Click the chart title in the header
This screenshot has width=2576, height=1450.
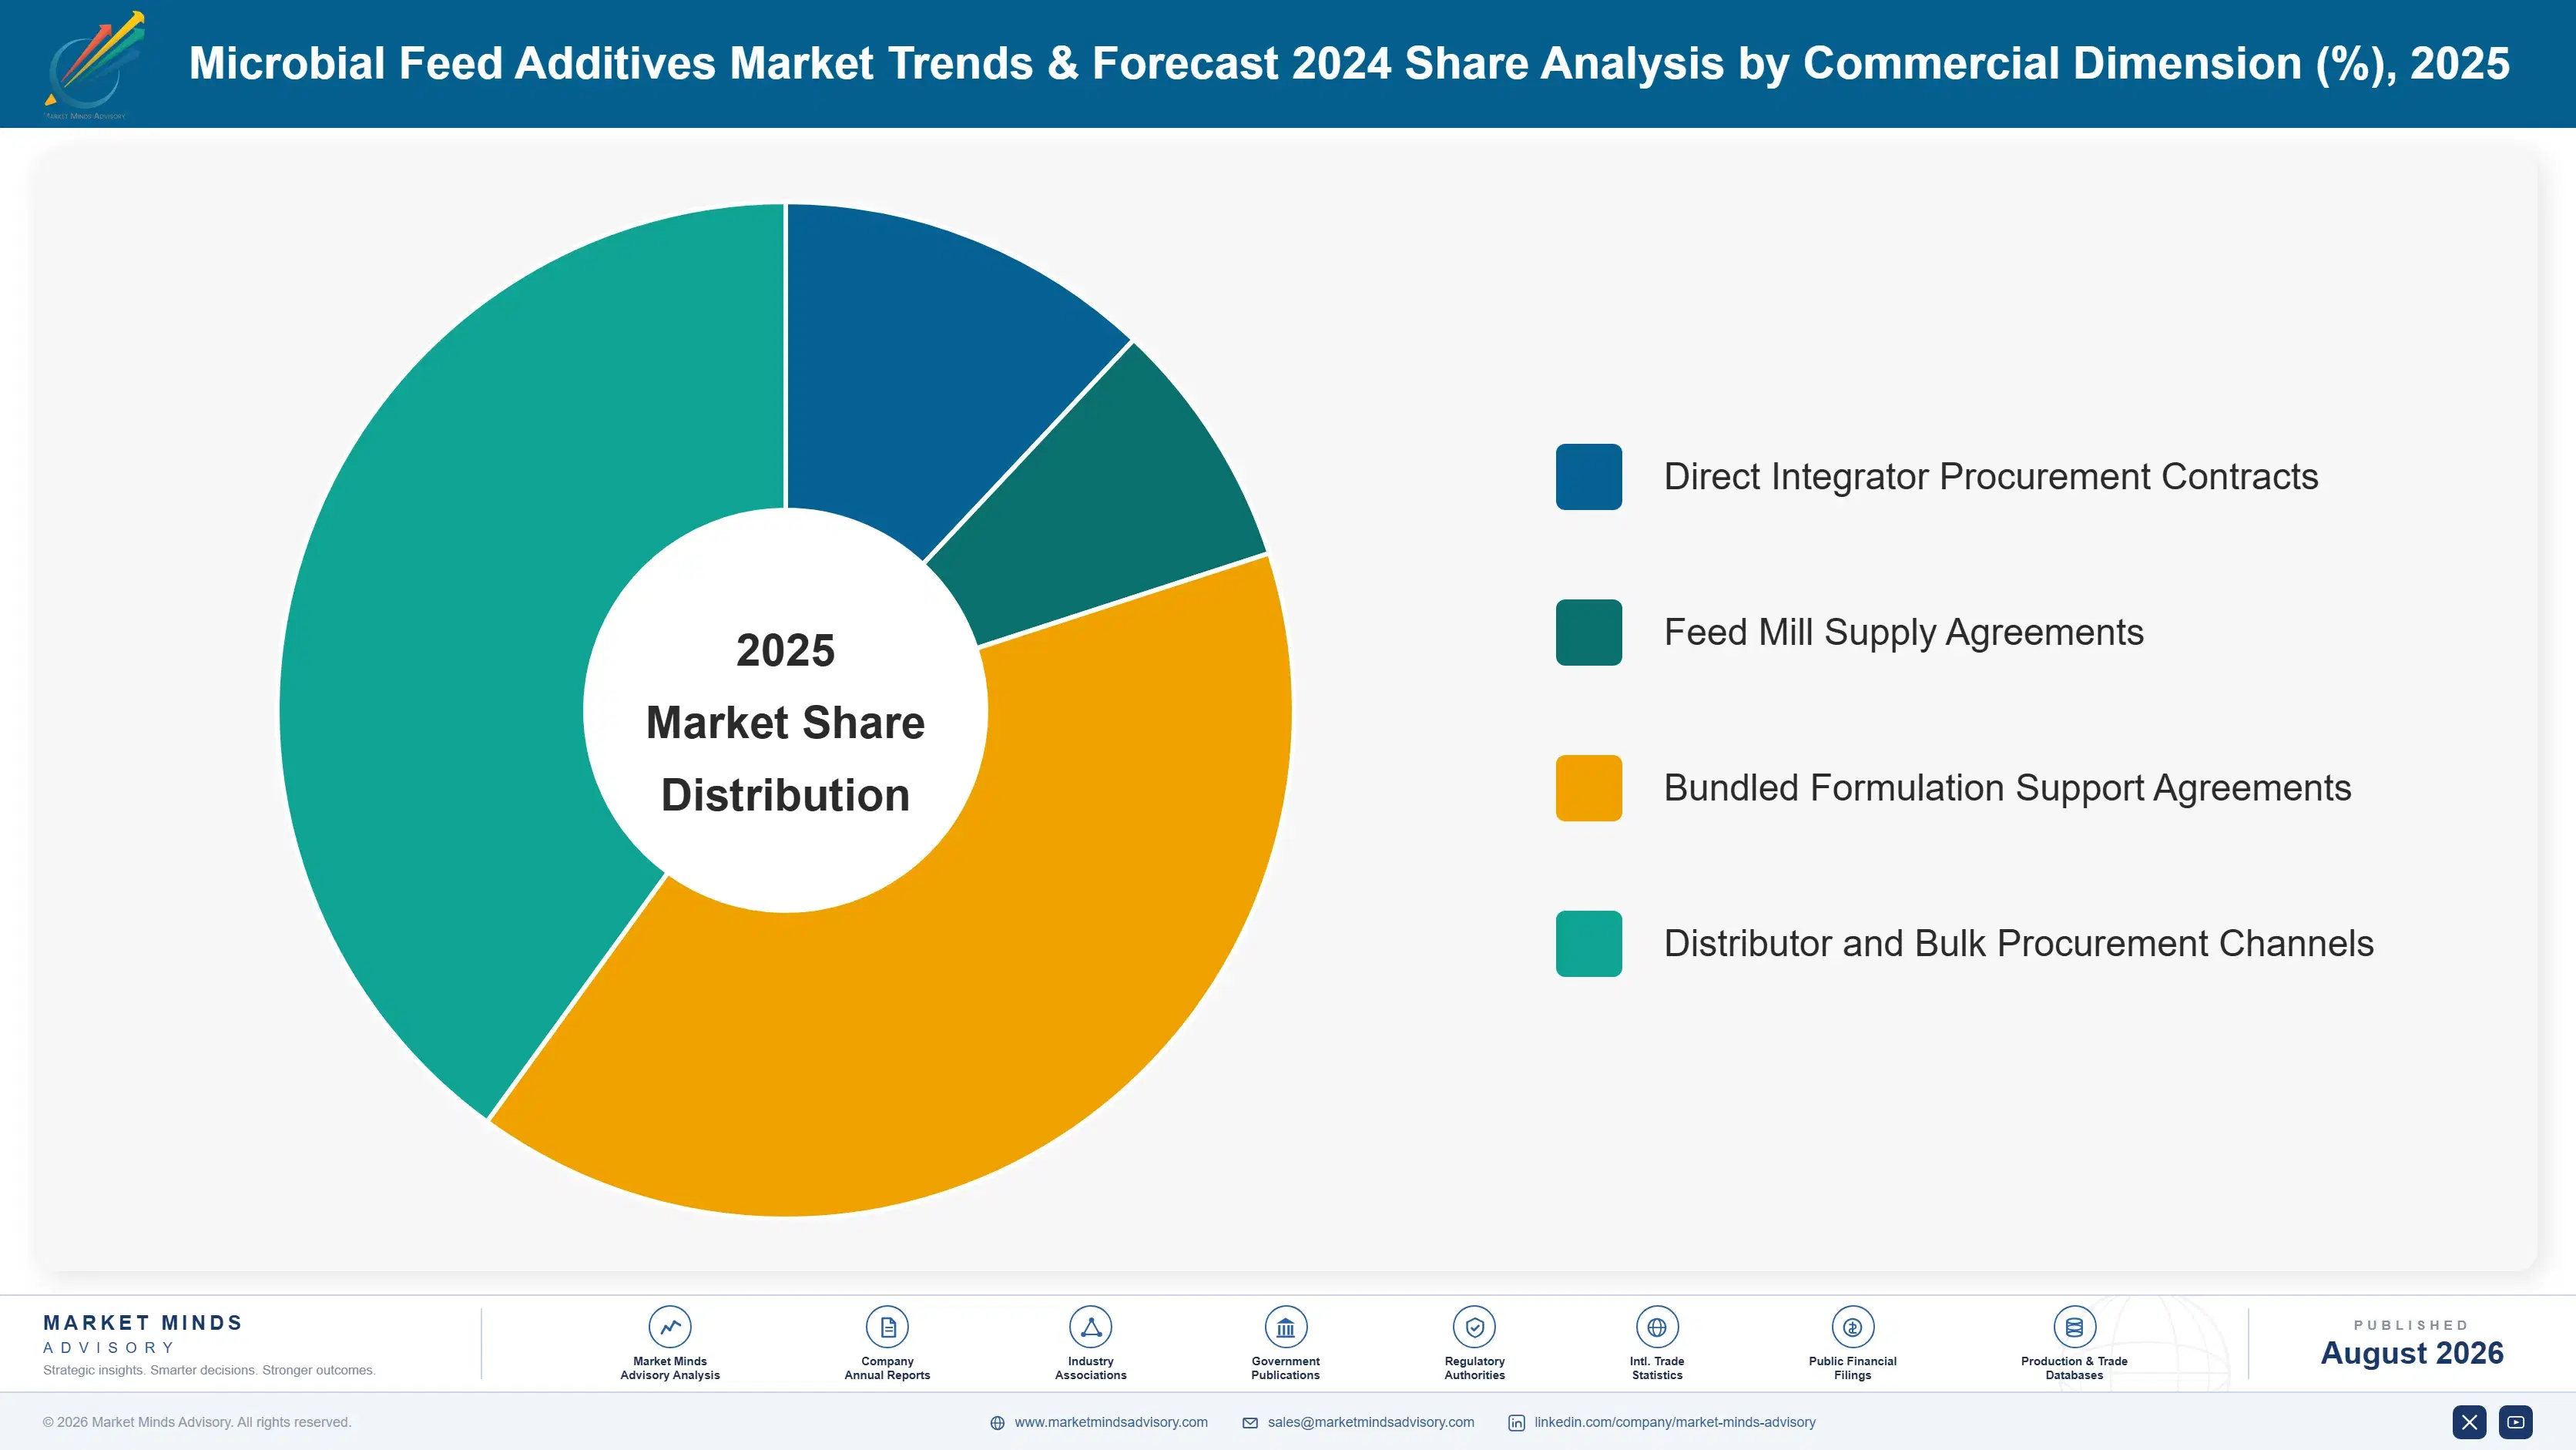1349,63
